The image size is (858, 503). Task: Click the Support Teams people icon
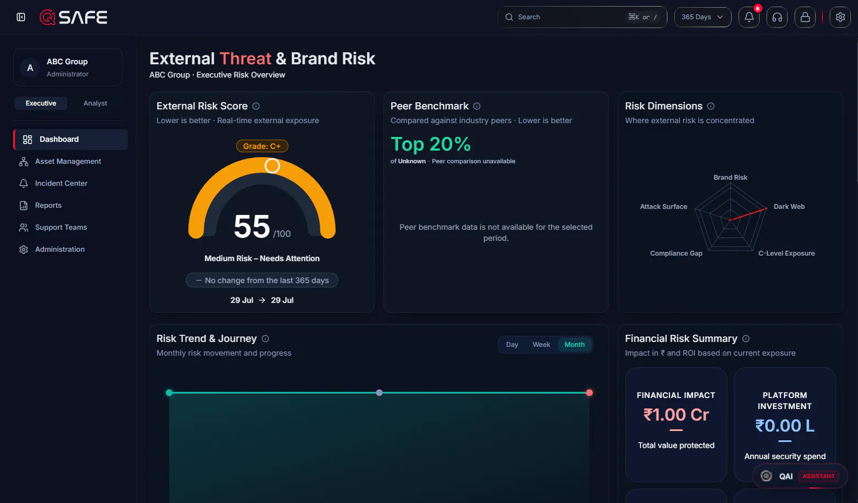(24, 228)
